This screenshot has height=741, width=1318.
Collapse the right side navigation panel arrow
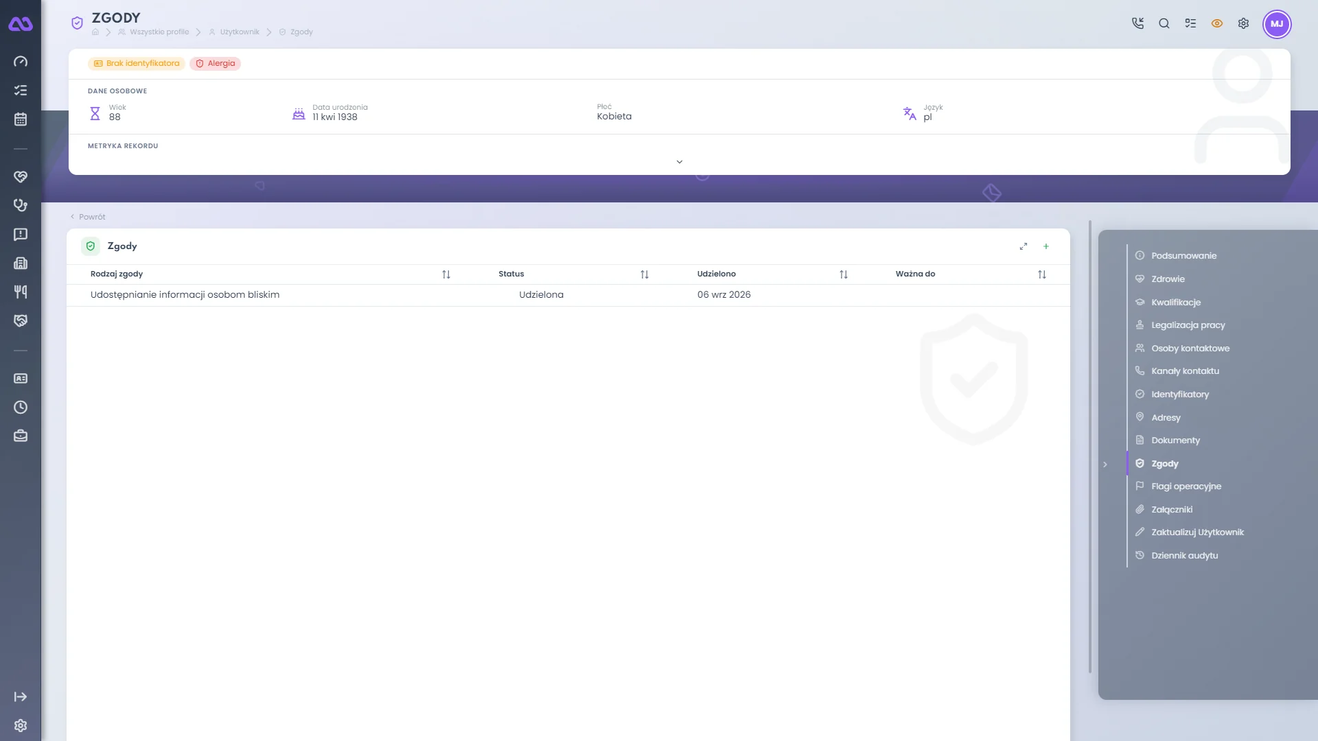(1105, 464)
